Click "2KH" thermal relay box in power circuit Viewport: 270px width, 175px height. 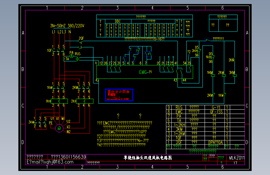click(x=85, y=101)
